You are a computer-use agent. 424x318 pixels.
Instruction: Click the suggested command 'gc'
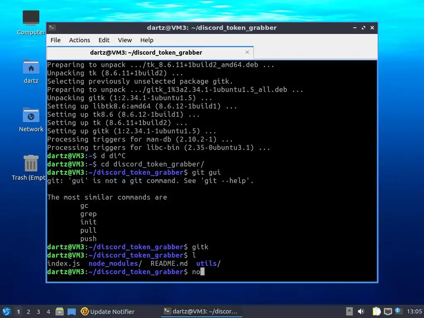pos(84,205)
